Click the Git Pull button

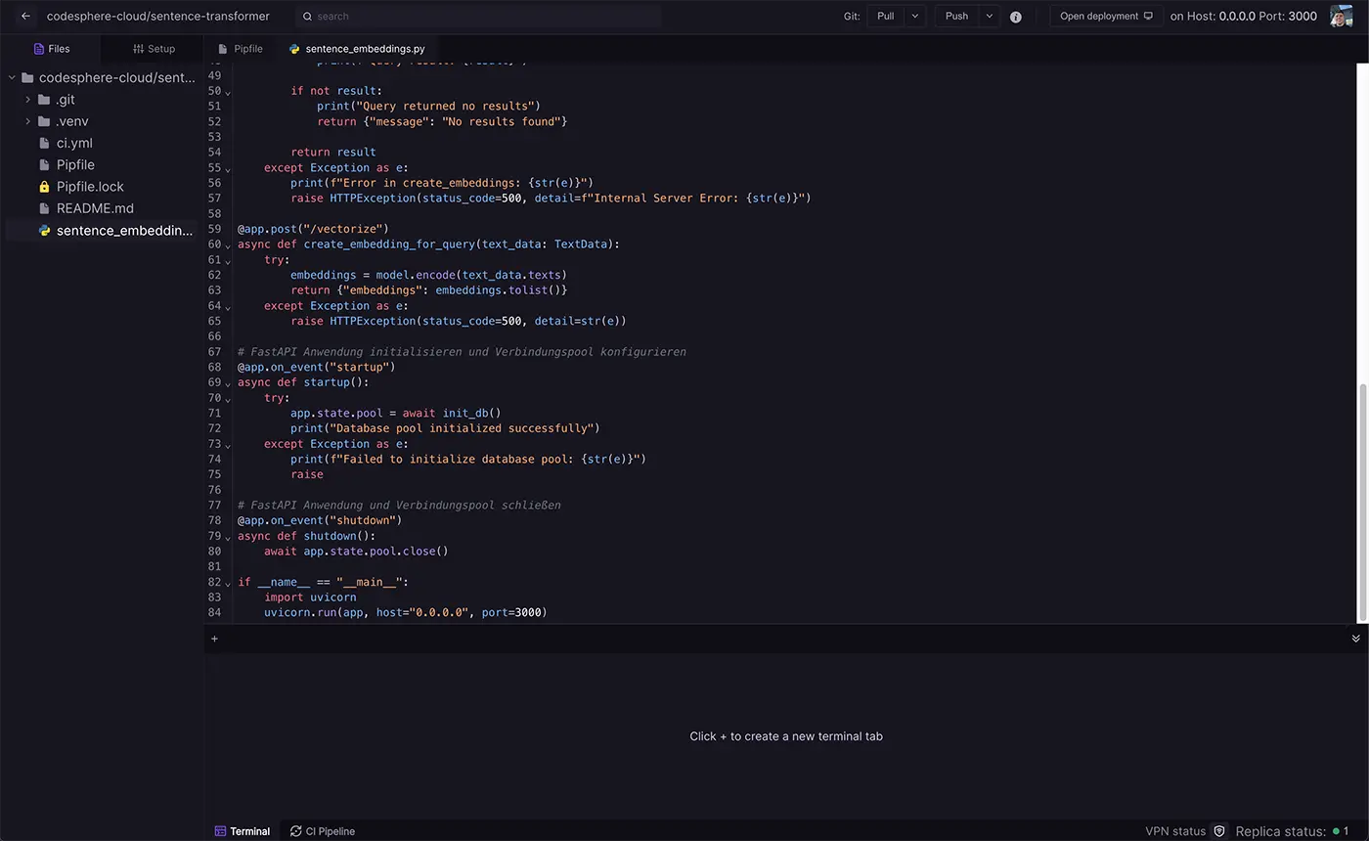[x=885, y=17]
